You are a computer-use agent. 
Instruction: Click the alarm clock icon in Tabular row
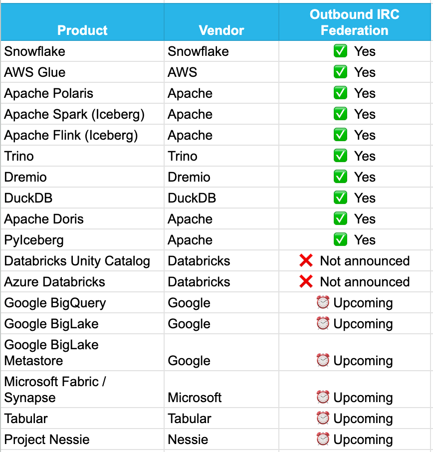pyautogui.click(x=323, y=419)
